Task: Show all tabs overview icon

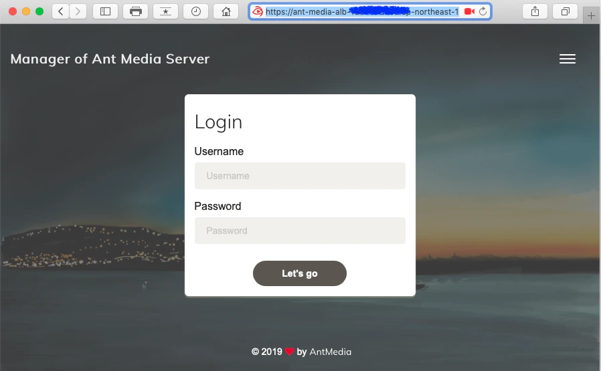Action: coord(565,11)
